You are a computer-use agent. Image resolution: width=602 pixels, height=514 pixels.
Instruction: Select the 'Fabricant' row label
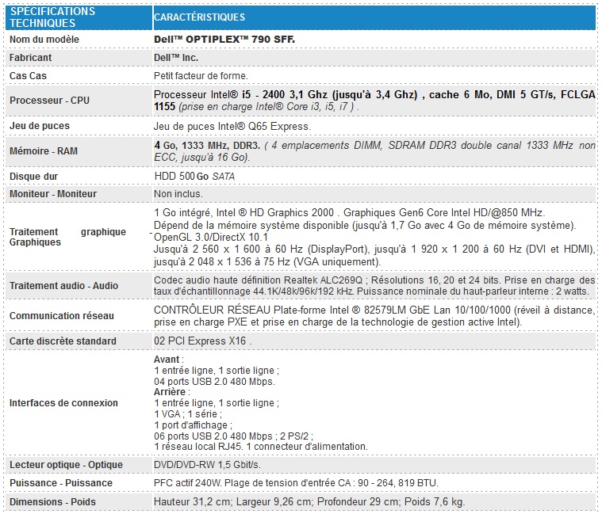click(x=30, y=58)
